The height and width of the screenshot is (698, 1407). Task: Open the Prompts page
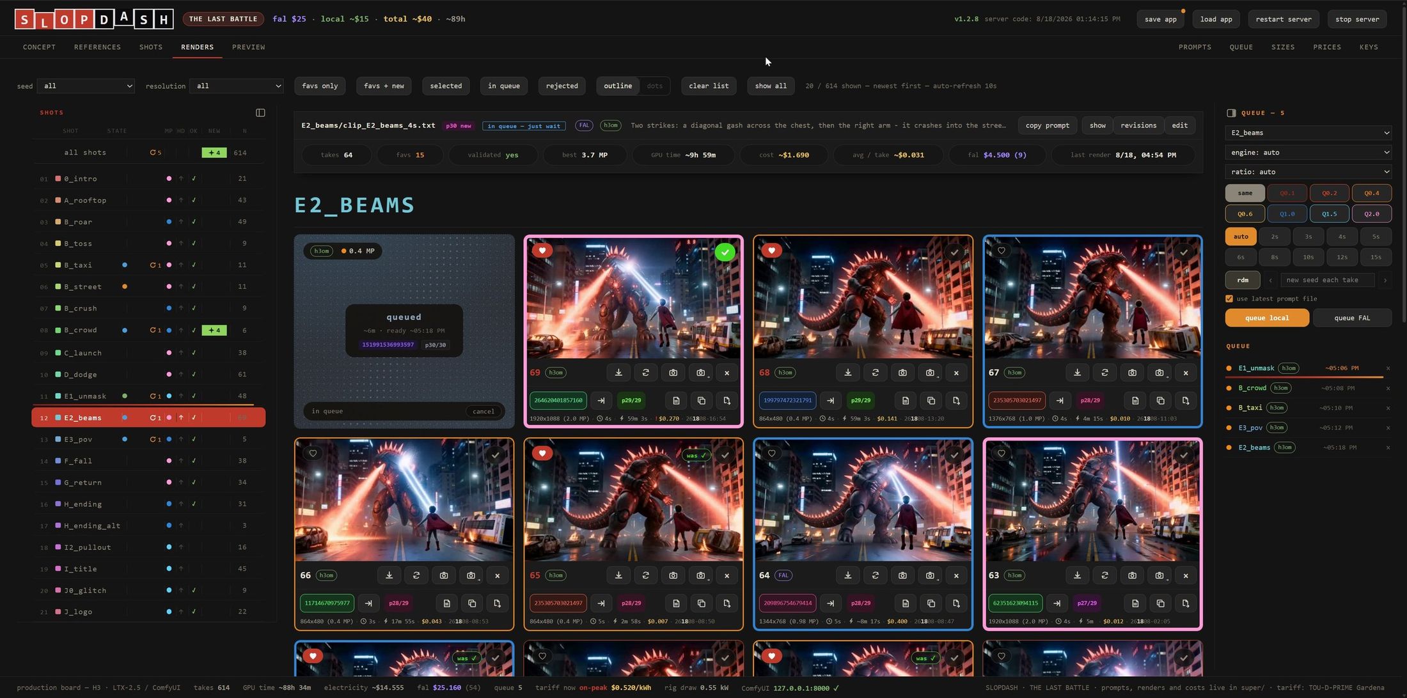(x=1195, y=47)
